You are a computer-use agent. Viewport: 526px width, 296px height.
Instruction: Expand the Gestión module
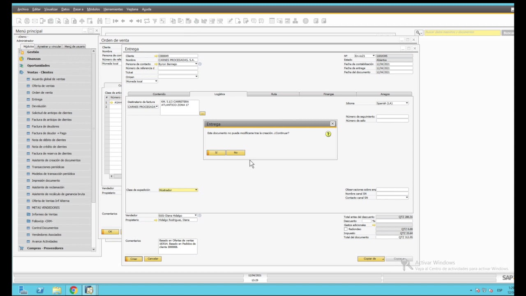point(33,52)
